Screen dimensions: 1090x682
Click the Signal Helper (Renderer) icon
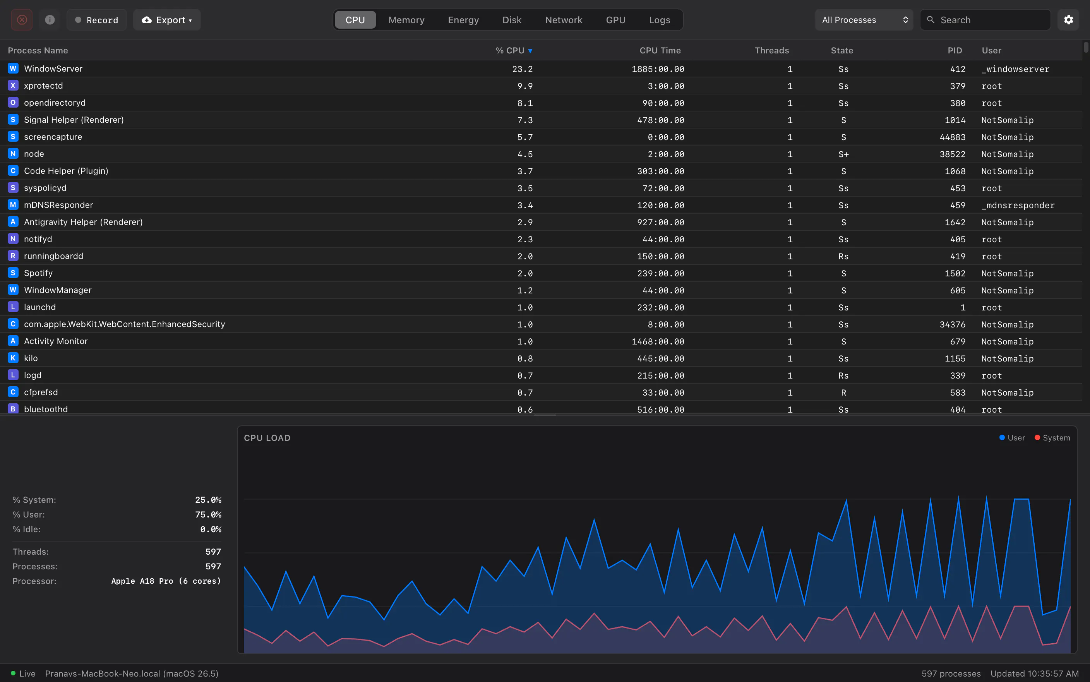pos(13,120)
